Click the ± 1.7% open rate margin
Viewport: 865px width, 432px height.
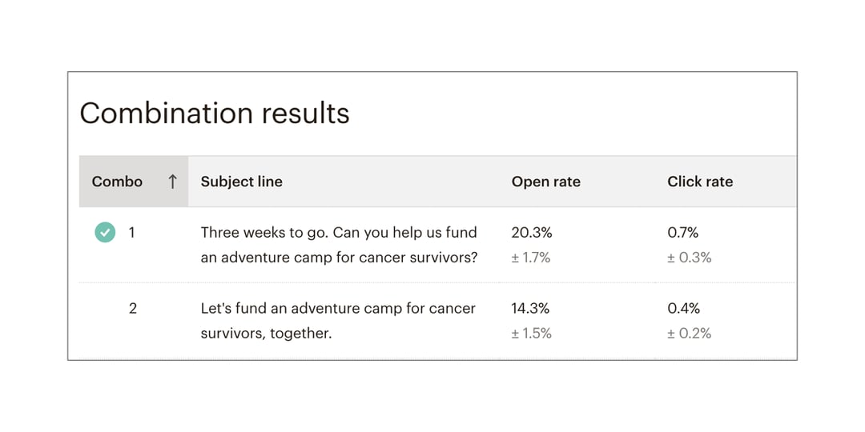point(530,258)
